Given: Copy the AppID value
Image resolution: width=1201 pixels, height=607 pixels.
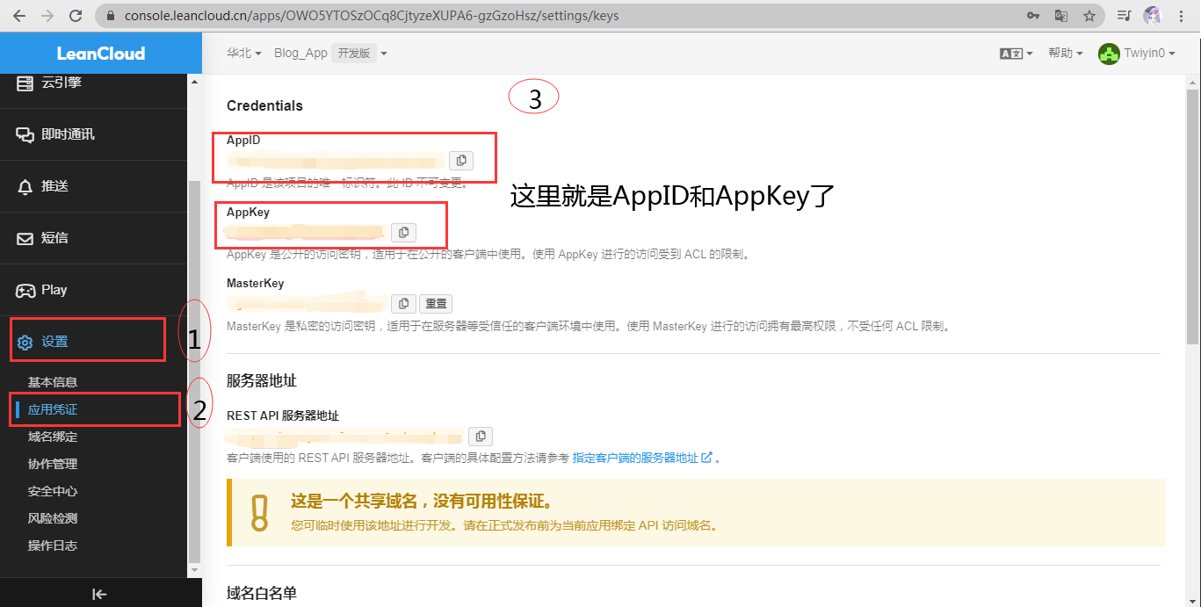Looking at the screenshot, I should click(x=461, y=161).
